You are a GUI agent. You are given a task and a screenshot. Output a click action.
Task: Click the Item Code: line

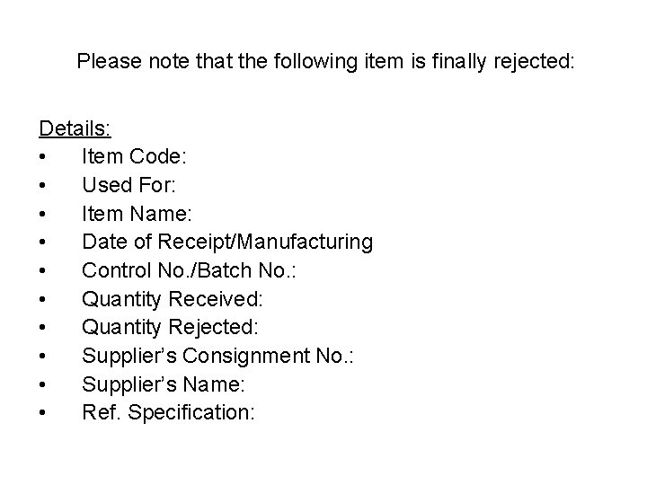134,157
